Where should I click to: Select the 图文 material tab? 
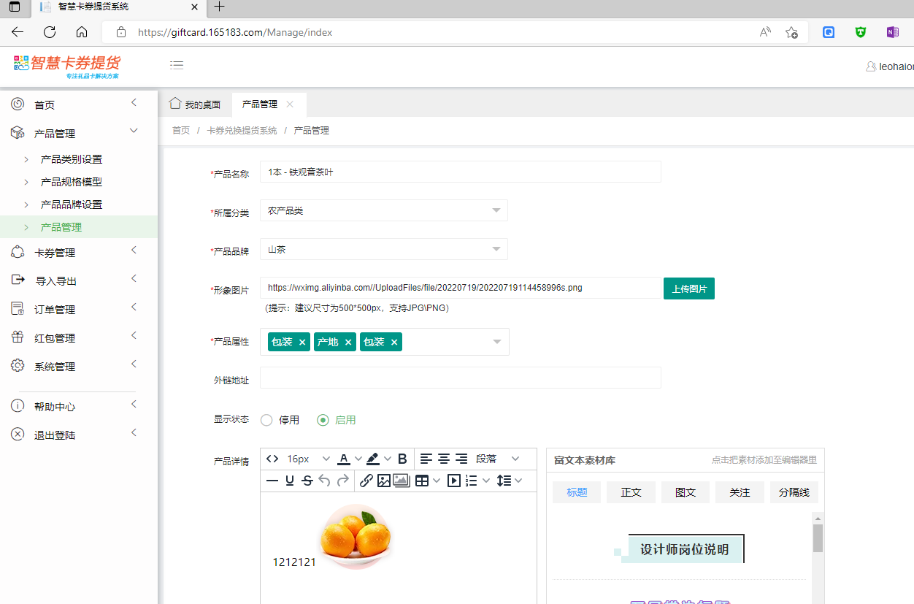click(x=685, y=492)
